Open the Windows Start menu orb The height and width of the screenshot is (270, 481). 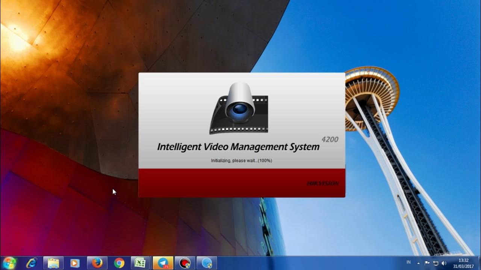tap(9, 263)
